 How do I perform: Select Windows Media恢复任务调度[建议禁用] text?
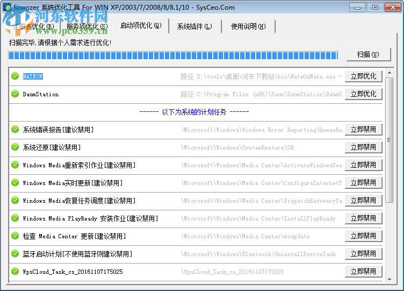[x=79, y=201]
